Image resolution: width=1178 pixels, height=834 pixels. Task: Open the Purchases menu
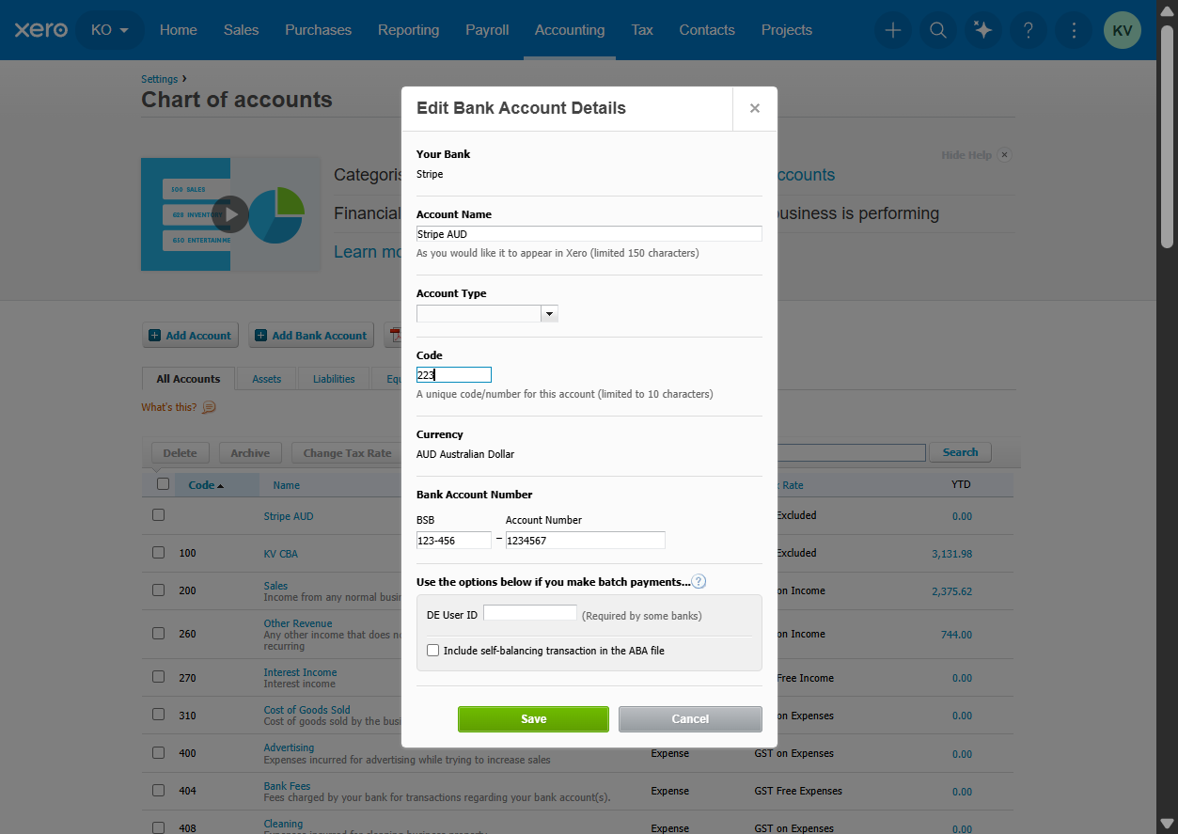point(319,30)
